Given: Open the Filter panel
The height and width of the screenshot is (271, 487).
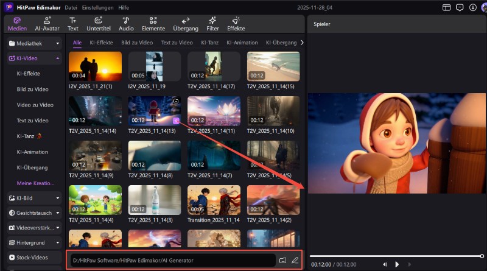Looking at the screenshot, I should [212, 24].
